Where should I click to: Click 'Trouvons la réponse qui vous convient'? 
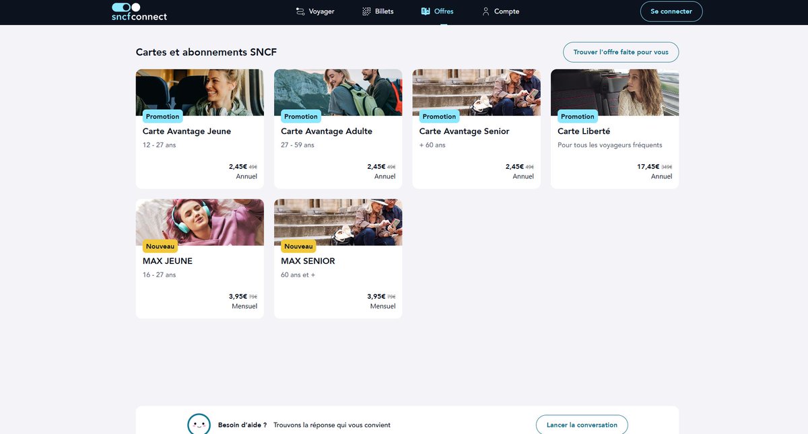click(x=332, y=425)
